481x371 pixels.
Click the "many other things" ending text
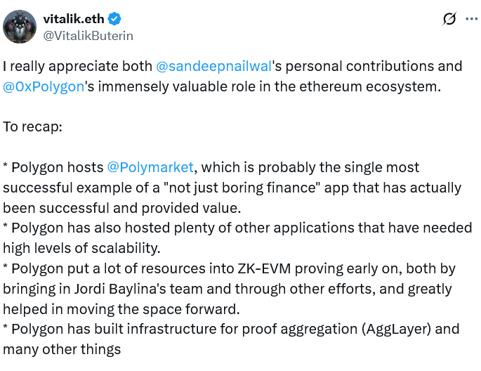(x=62, y=349)
